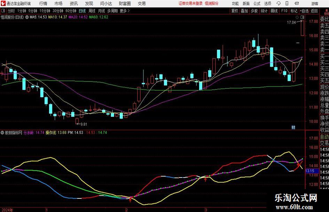This screenshot has width=329, height=212.
Task: Click the 9.81 low price label
Action: click(84, 124)
